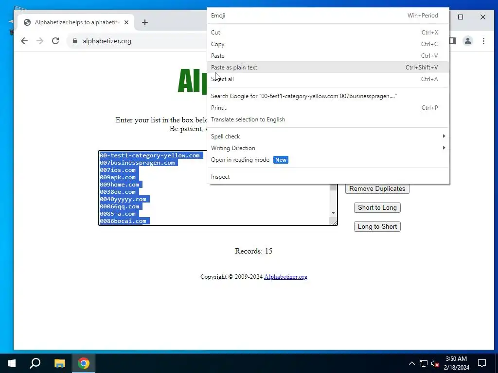The image size is (498, 373).
Task: Choose Inspect from context menu
Action: coord(328,177)
